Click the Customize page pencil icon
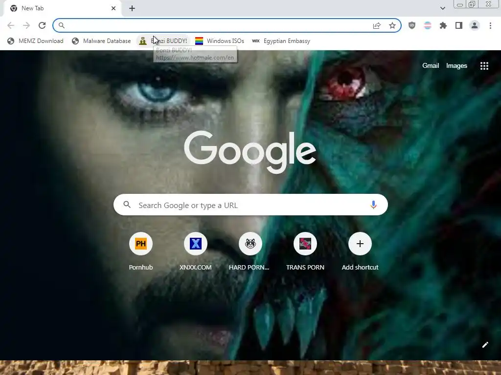 pyautogui.click(x=485, y=345)
